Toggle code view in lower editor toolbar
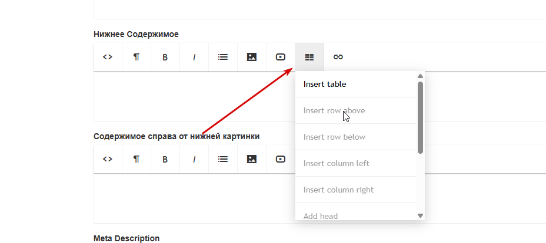 [108, 159]
